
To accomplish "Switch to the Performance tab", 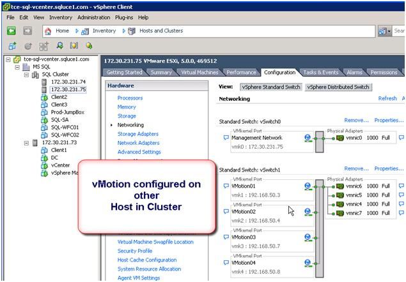I will [241, 72].
